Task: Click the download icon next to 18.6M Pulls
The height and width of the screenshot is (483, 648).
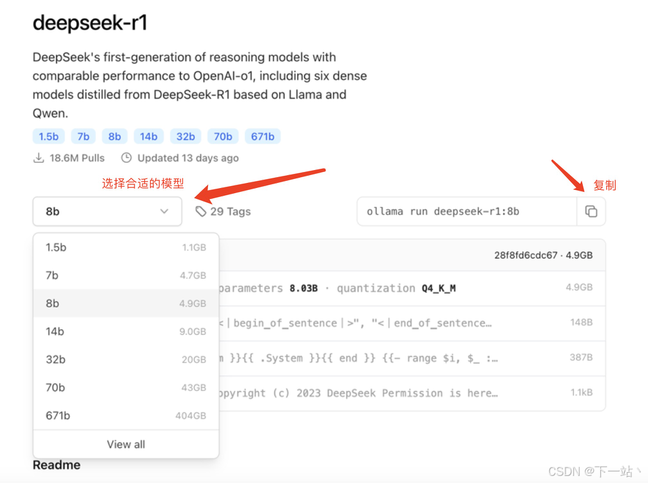Action: pyautogui.click(x=39, y=158)
